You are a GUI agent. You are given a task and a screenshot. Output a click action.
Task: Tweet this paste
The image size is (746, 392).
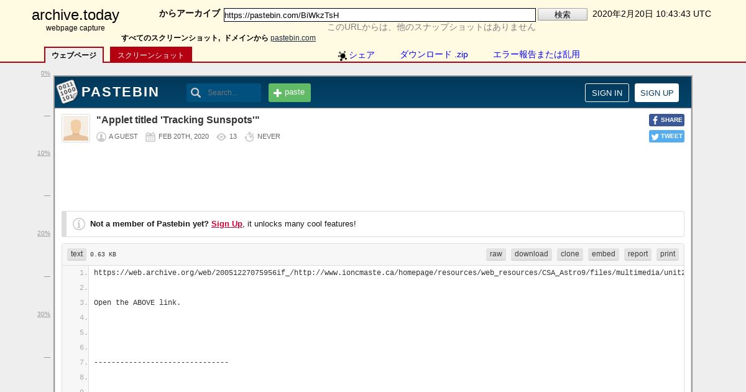666,136
